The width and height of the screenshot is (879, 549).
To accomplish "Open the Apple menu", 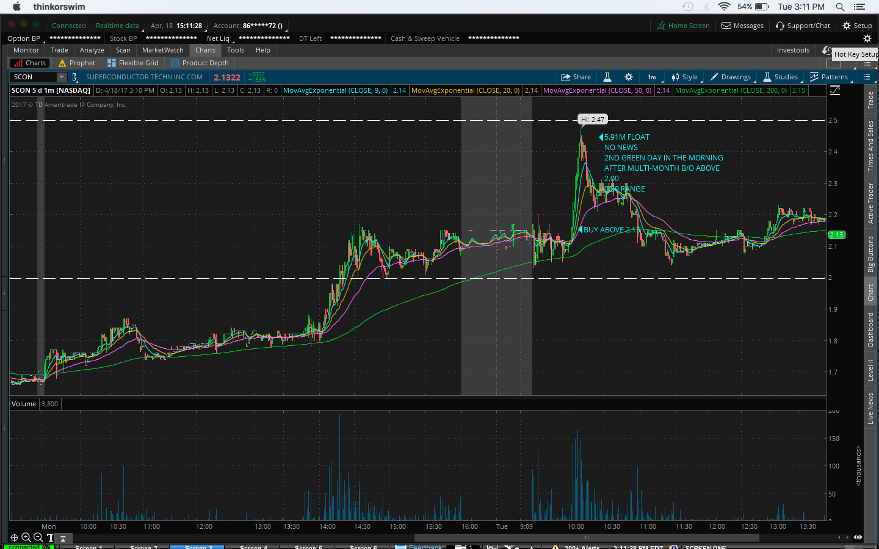I will [16, 7].
